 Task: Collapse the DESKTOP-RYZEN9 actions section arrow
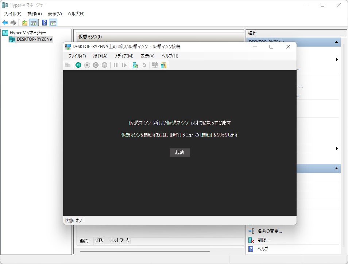pyautogui.click(x=336, y=42)
